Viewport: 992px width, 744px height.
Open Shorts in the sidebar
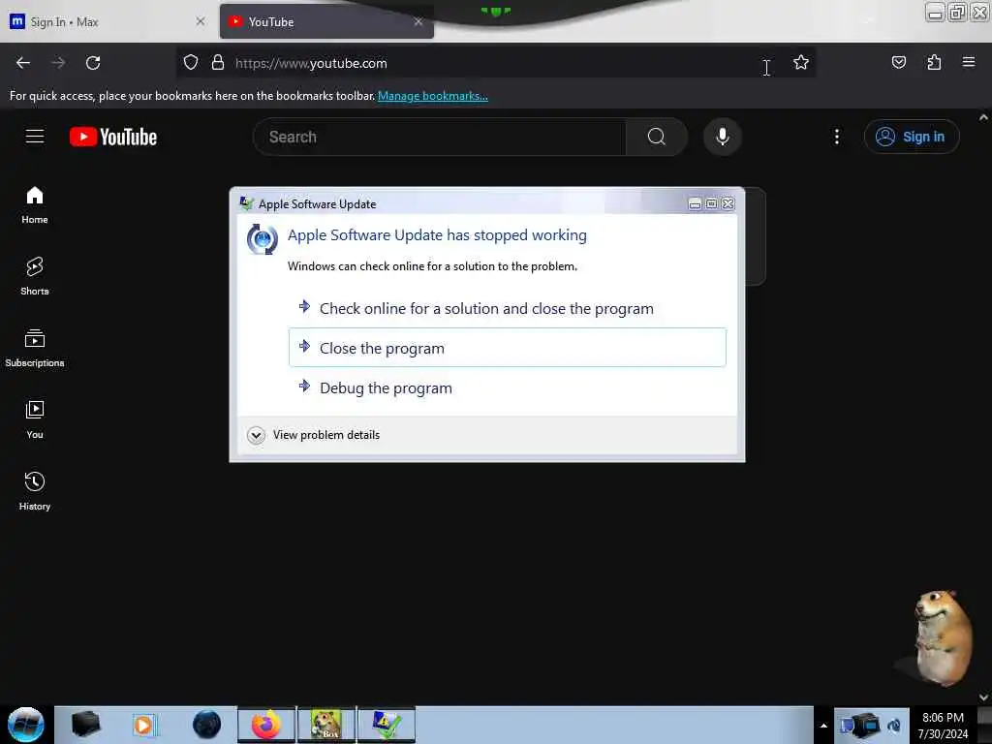[x=35, y=276]
